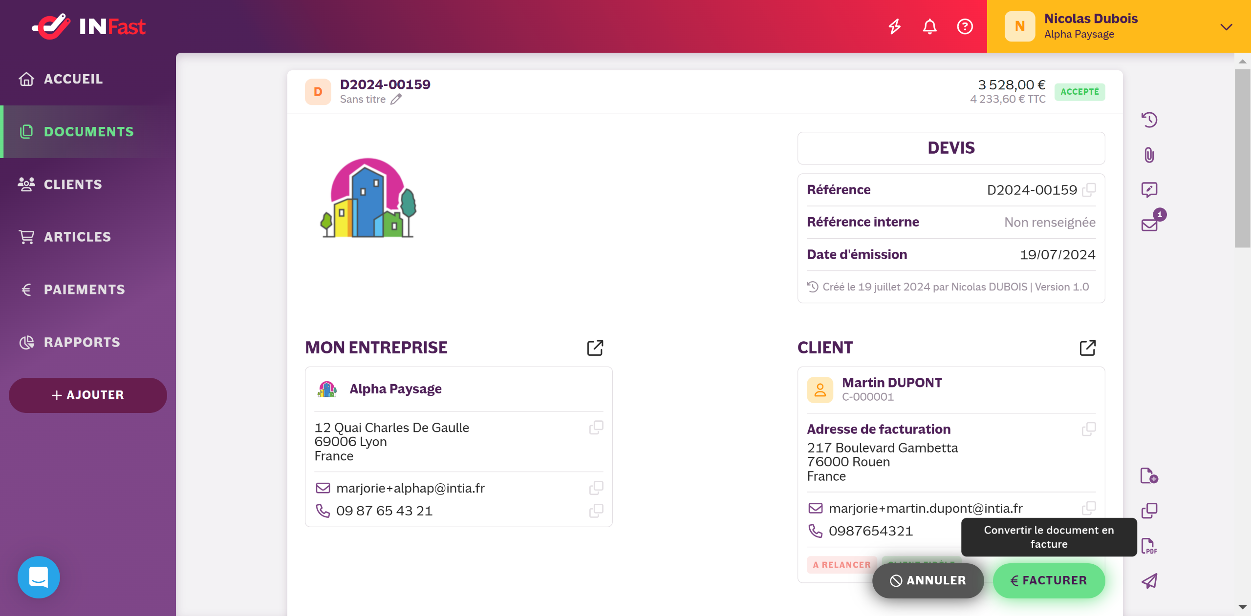The width and height of the screenshot is (1251, 616).
Task: Open the notes comment icon
Action: [1149, 189]
